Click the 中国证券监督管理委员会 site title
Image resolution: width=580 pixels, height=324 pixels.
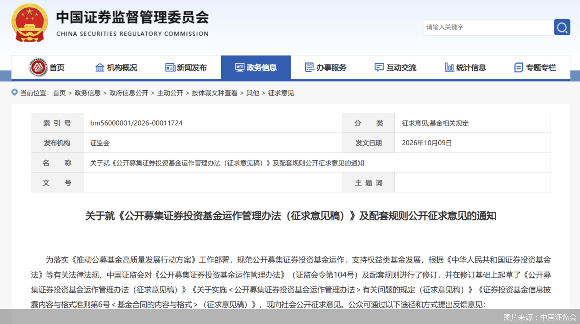point(132,17)
